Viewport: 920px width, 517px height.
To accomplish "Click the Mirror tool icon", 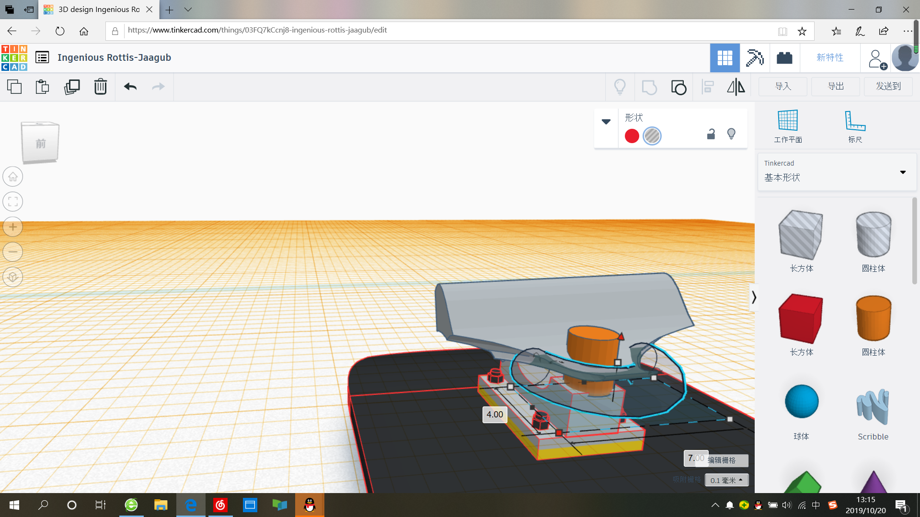I will tap(736, 87).
